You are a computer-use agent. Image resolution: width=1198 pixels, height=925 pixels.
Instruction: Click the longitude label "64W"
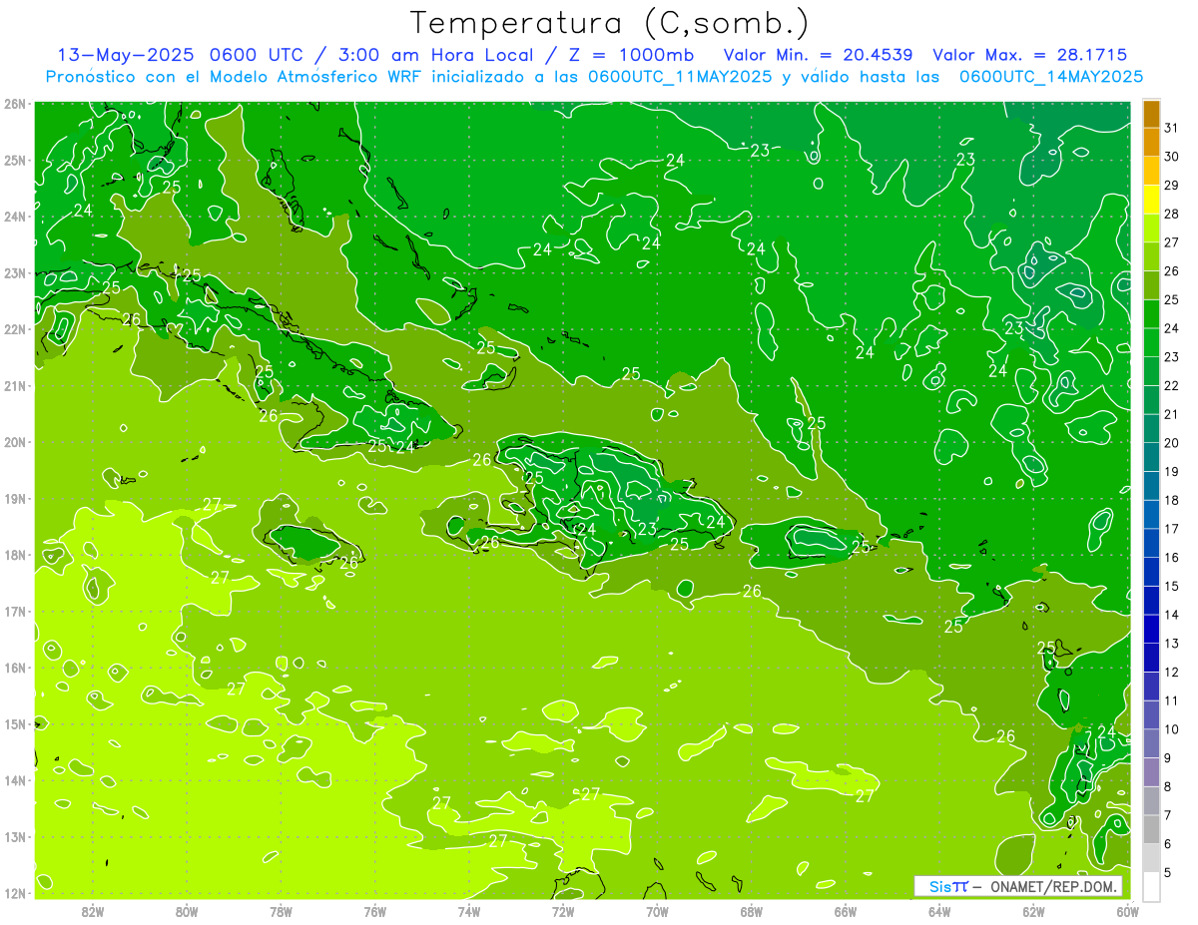[x=939, y=911]
